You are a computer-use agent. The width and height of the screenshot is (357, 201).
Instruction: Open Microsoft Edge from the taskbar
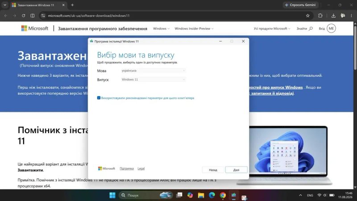212,195
